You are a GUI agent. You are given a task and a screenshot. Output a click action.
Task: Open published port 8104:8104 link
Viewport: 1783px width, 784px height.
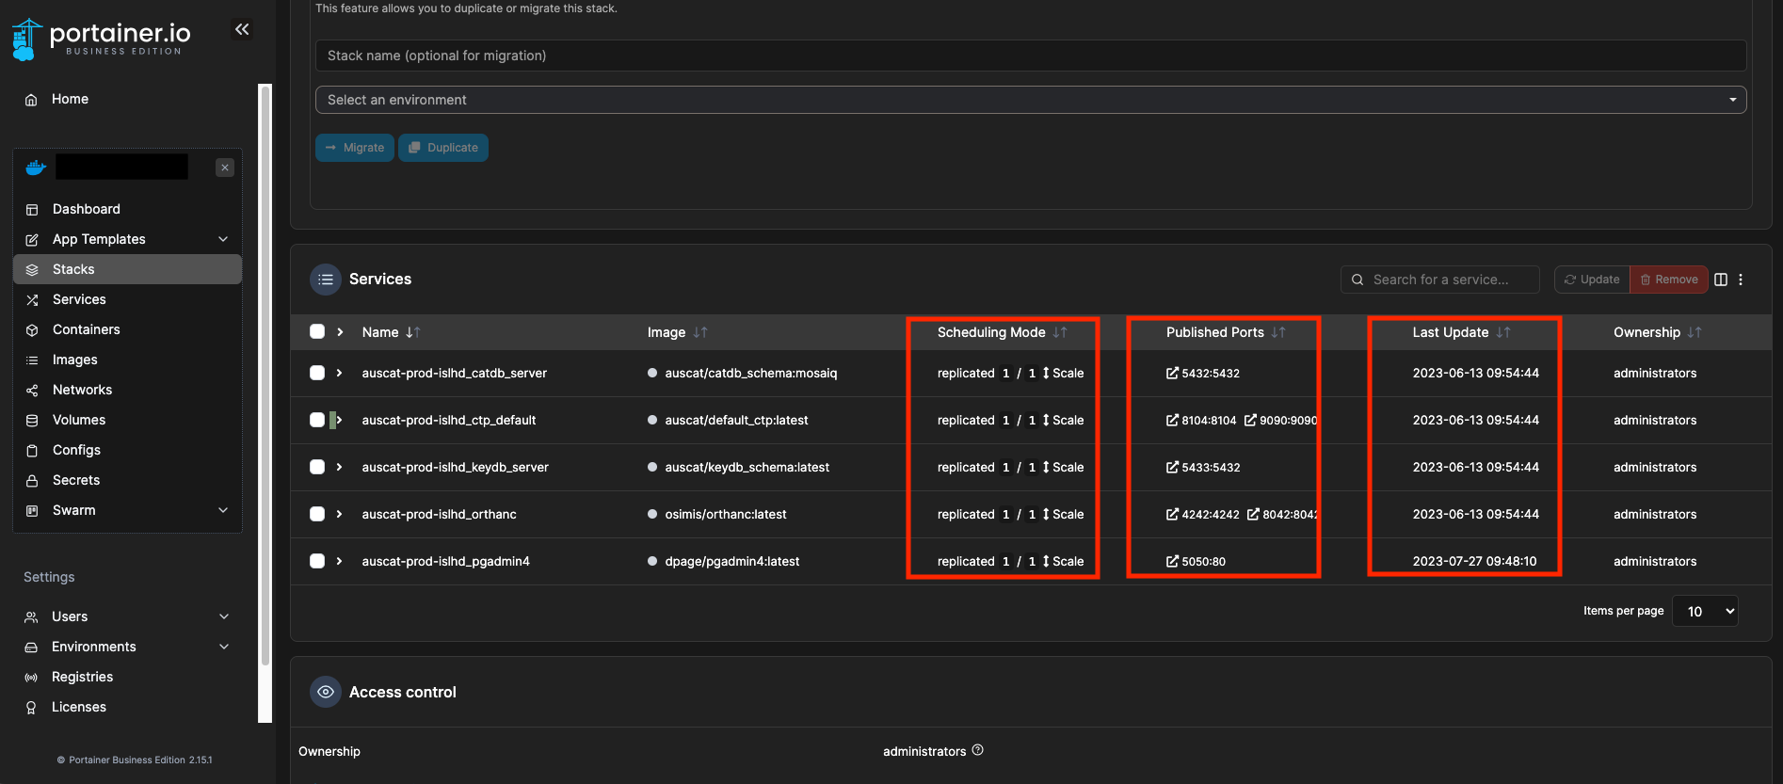pos(1201,421)
